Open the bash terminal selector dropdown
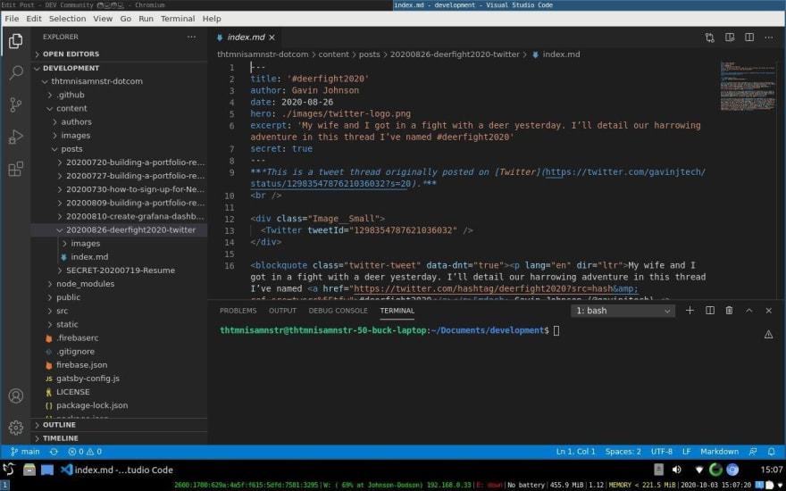The image size is (786, 491). point(623,311)
